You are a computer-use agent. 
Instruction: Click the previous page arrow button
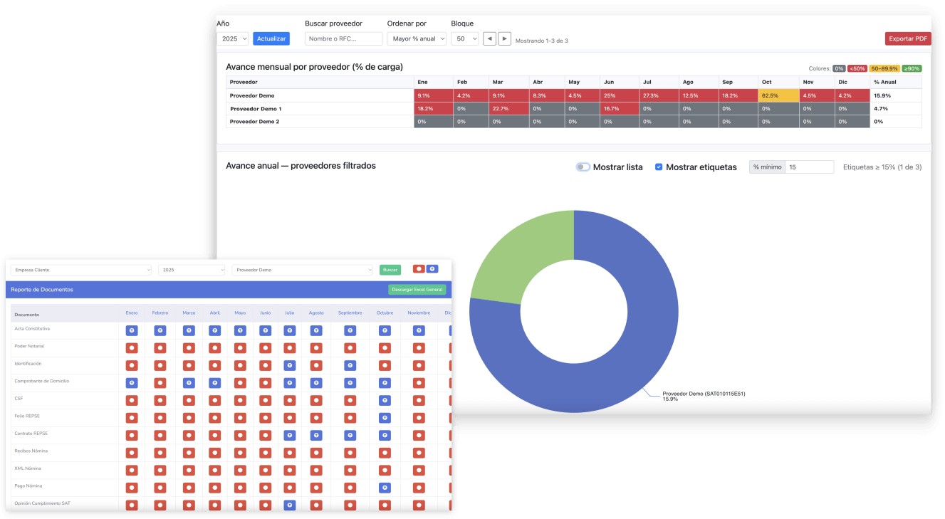click(489, 39)
